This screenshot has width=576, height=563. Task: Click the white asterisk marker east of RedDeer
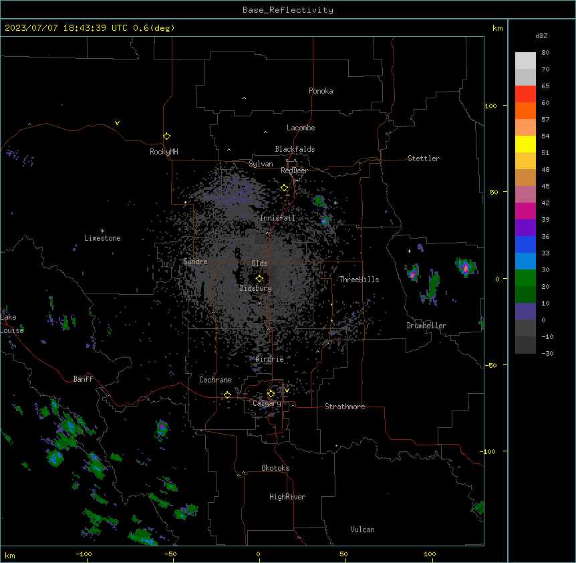coord(335,203)
